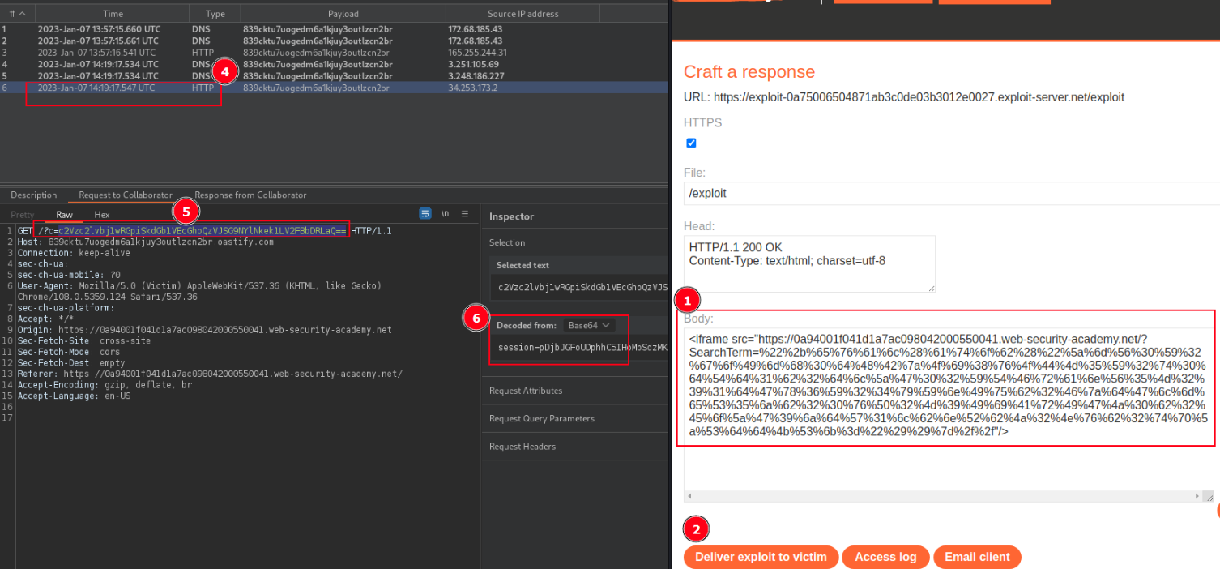Click the body textarea resize grip

coord(1209,496)
